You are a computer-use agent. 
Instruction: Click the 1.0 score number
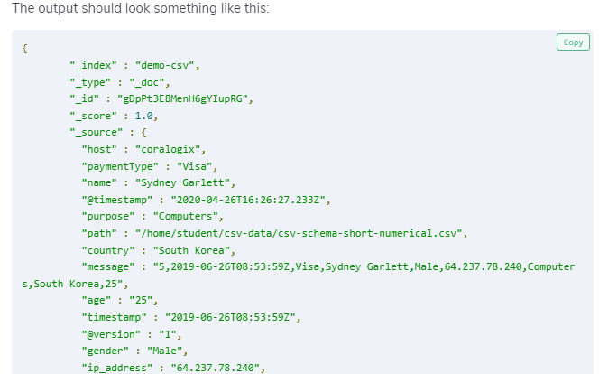(x=143, y=116)
